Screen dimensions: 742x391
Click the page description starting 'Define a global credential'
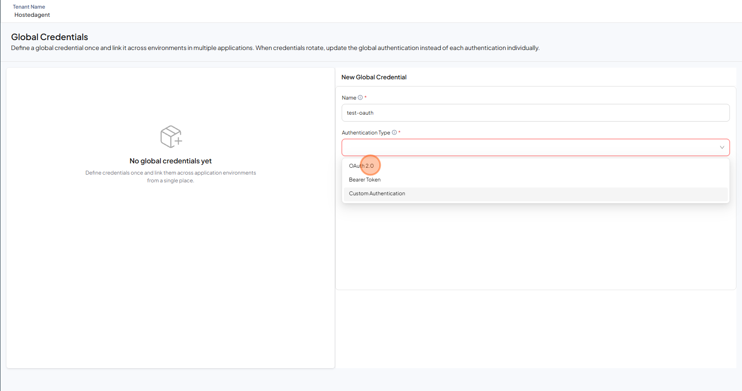[275, 48]
